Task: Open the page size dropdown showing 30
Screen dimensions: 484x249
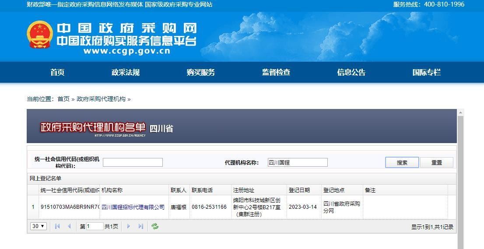Action: [38, 226]
